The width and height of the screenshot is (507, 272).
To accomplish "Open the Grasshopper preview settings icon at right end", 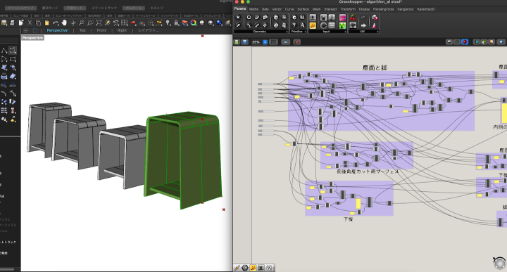I will pyautogui.click(x=501, y=42).
